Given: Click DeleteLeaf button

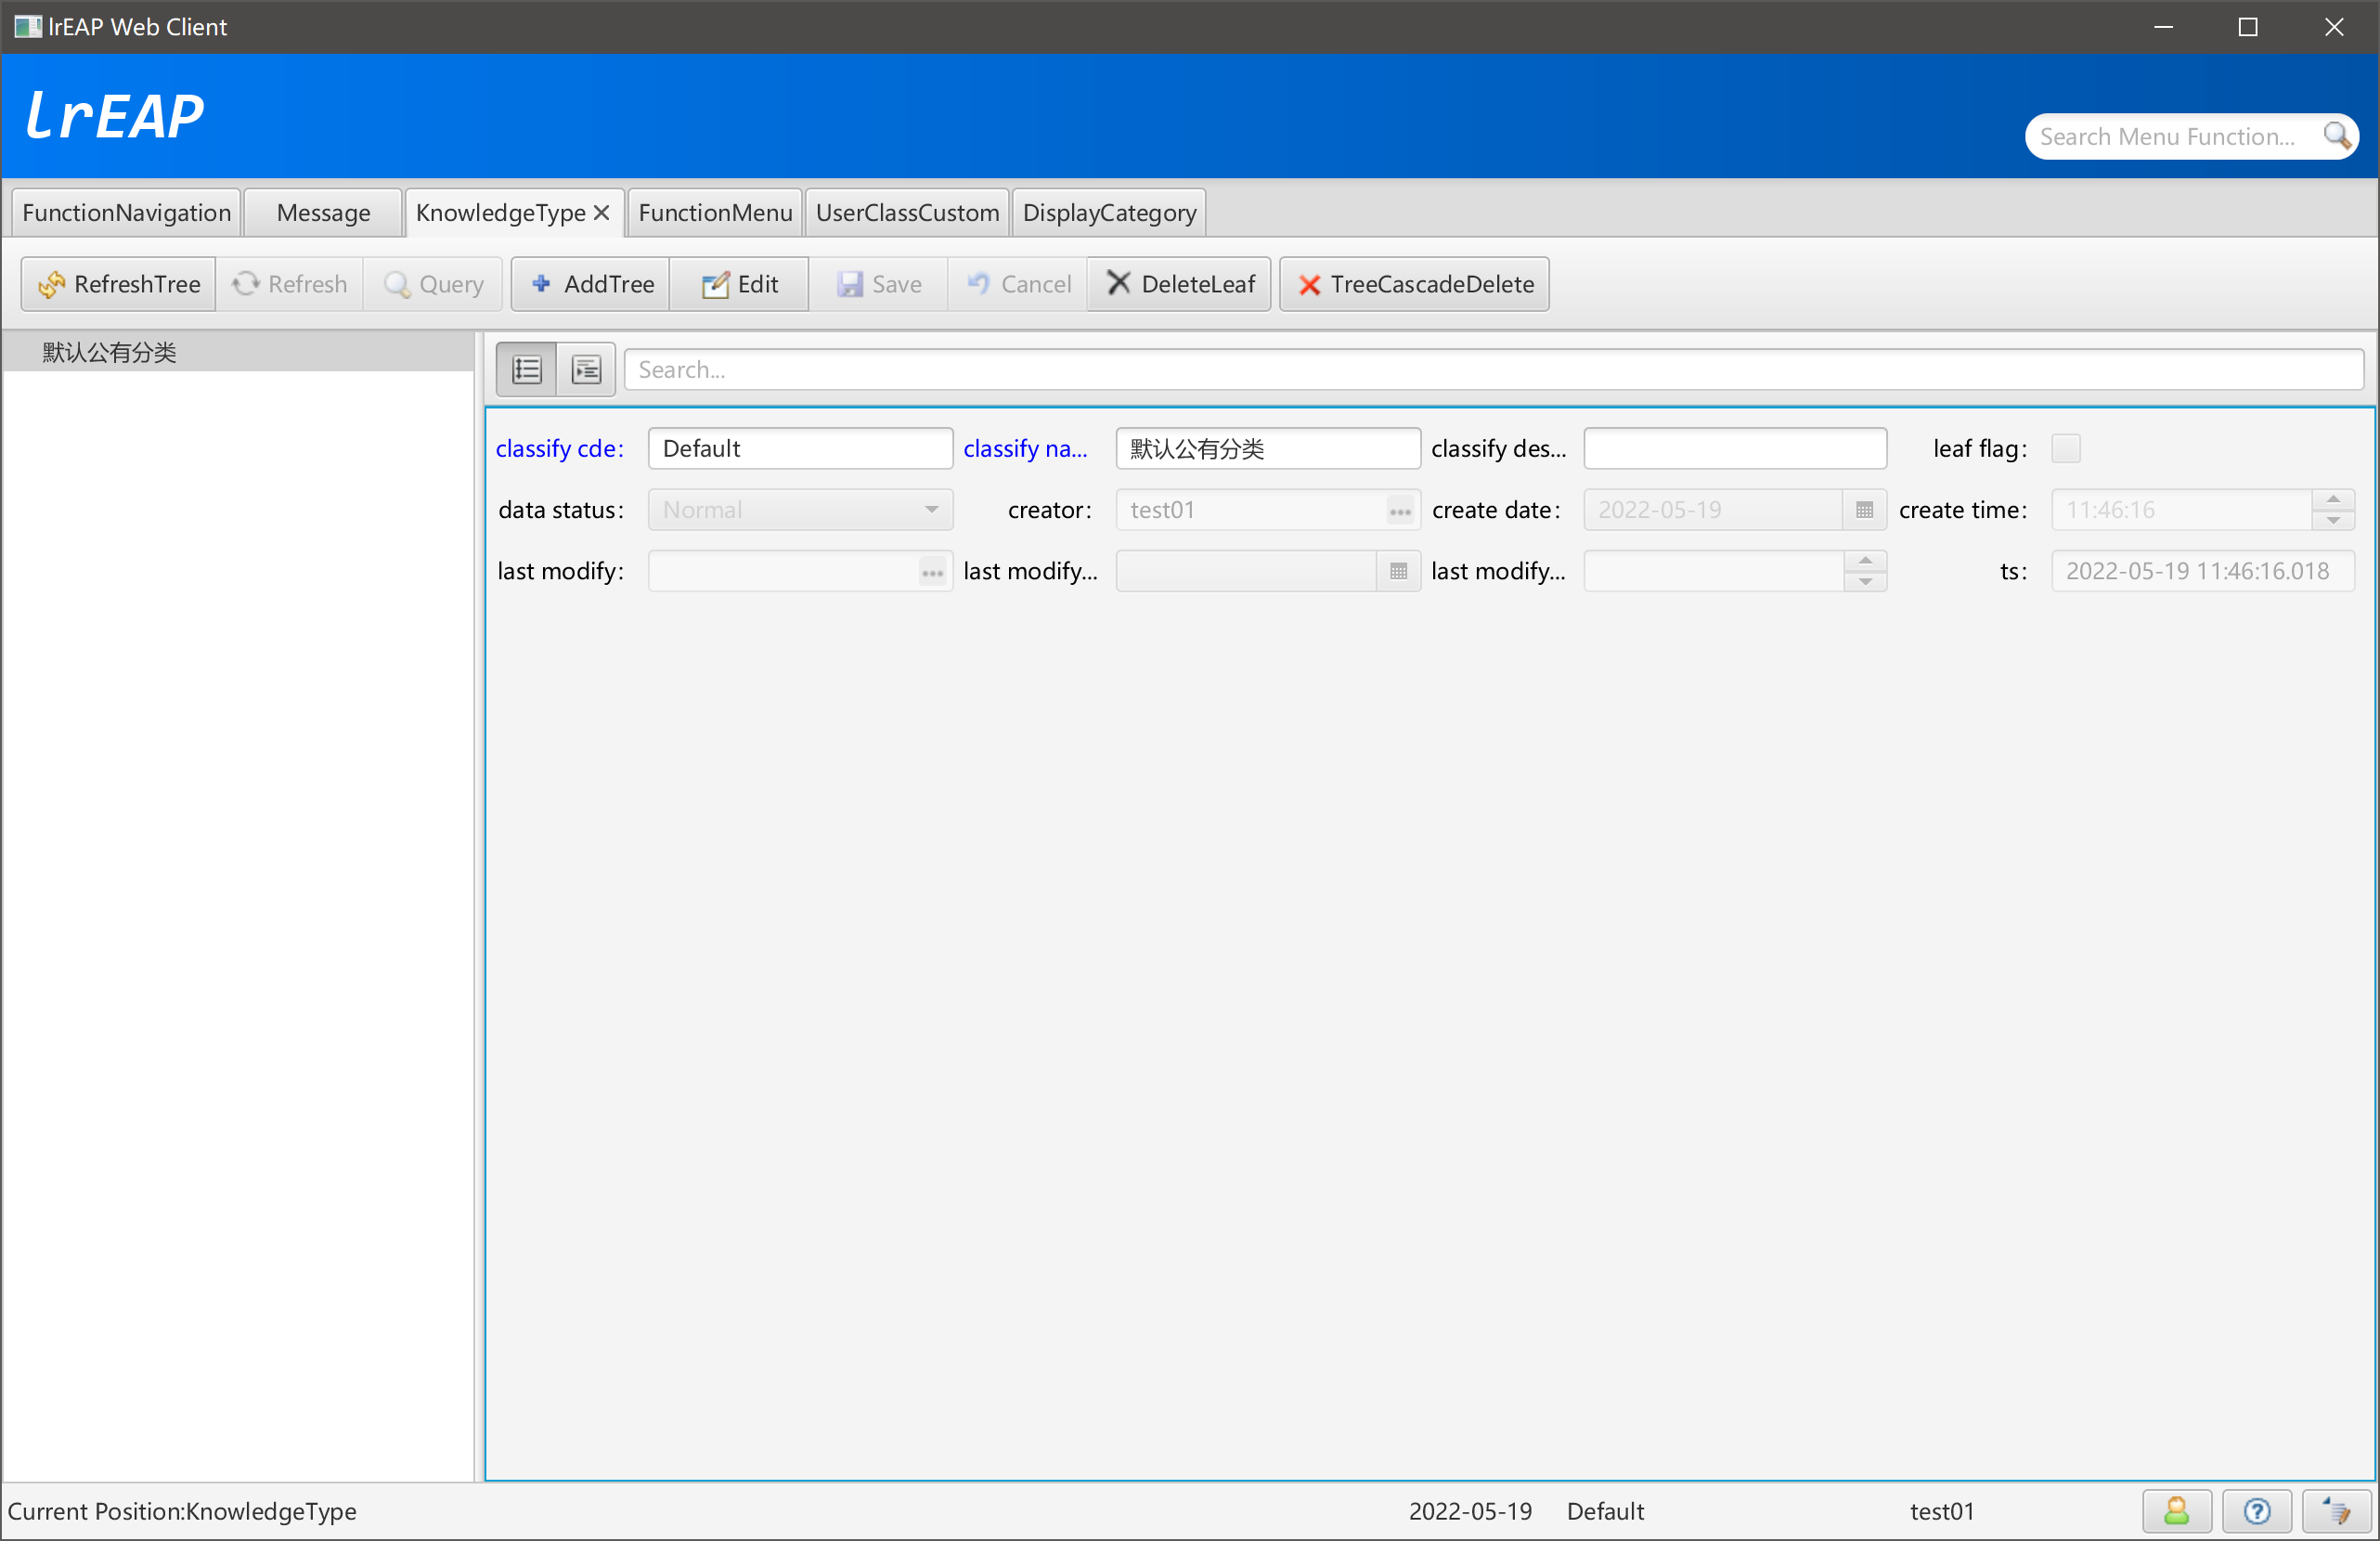Looking at the screenshot, I should [1180, 284].
